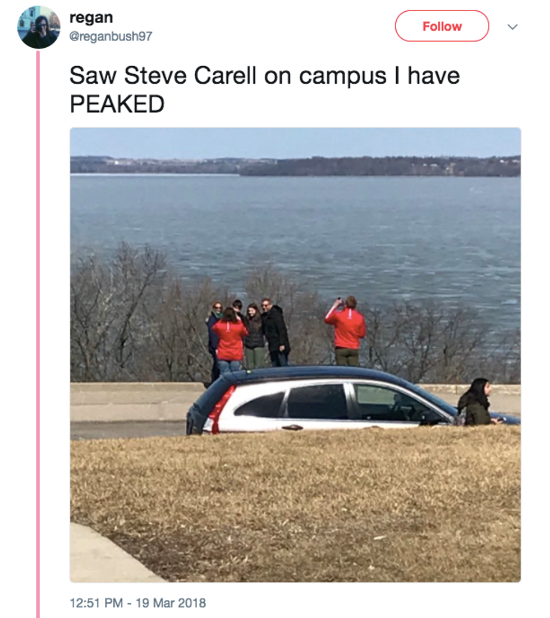Click the group posing by the lake
Screen dimensions: 550x618
(248, 335)
